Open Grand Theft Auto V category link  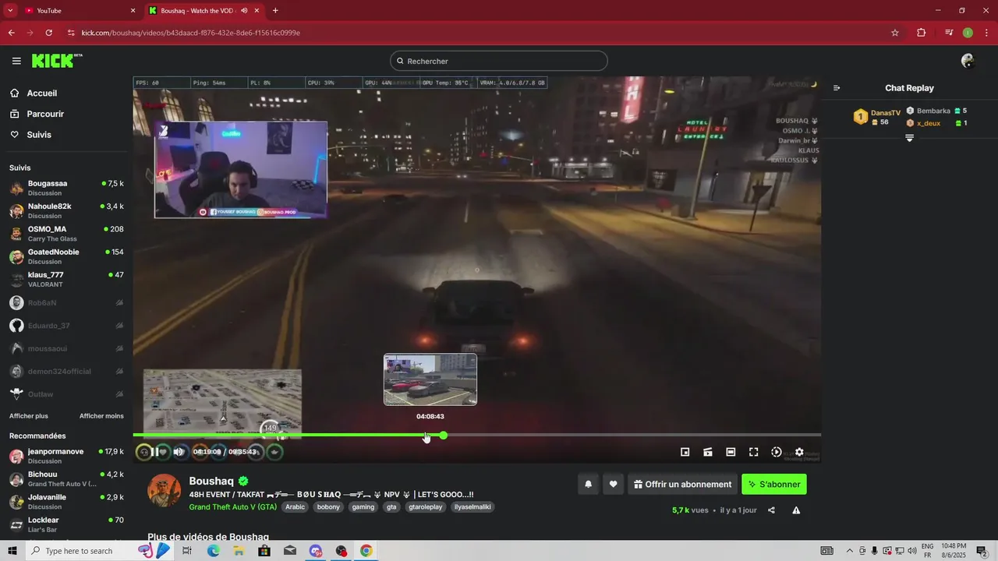tap(233, 506)
